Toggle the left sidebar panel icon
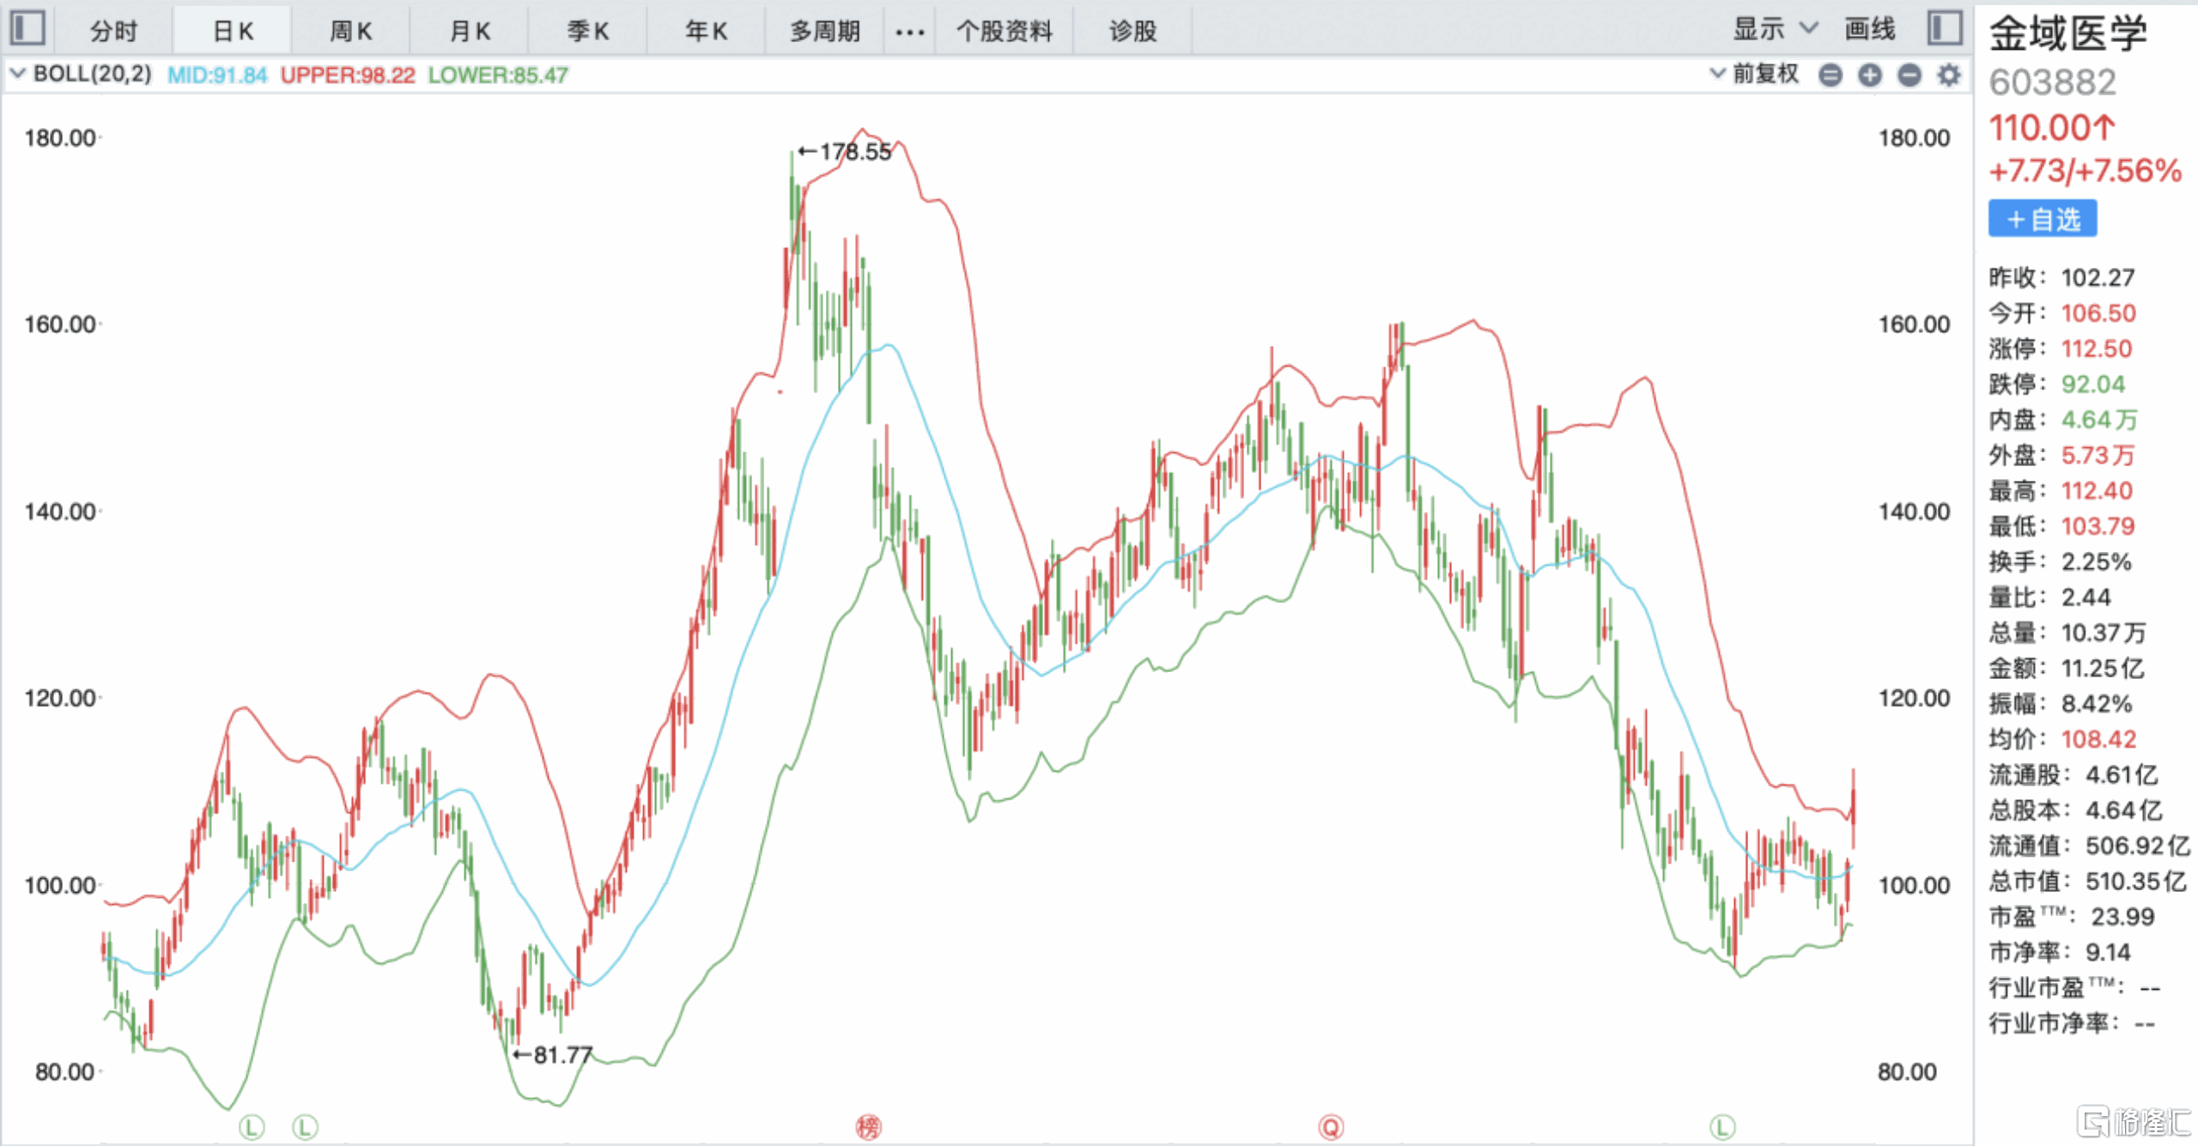This screenshot has width=2198, height=1146. coord(27,28)
